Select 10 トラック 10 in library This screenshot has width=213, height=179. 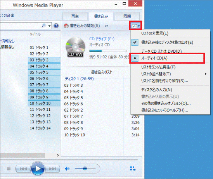[x=44, y=103]
